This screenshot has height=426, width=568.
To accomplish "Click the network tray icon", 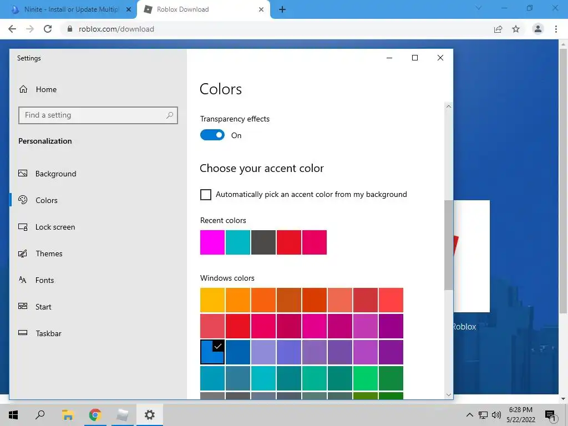I will (x=483, y=415).
